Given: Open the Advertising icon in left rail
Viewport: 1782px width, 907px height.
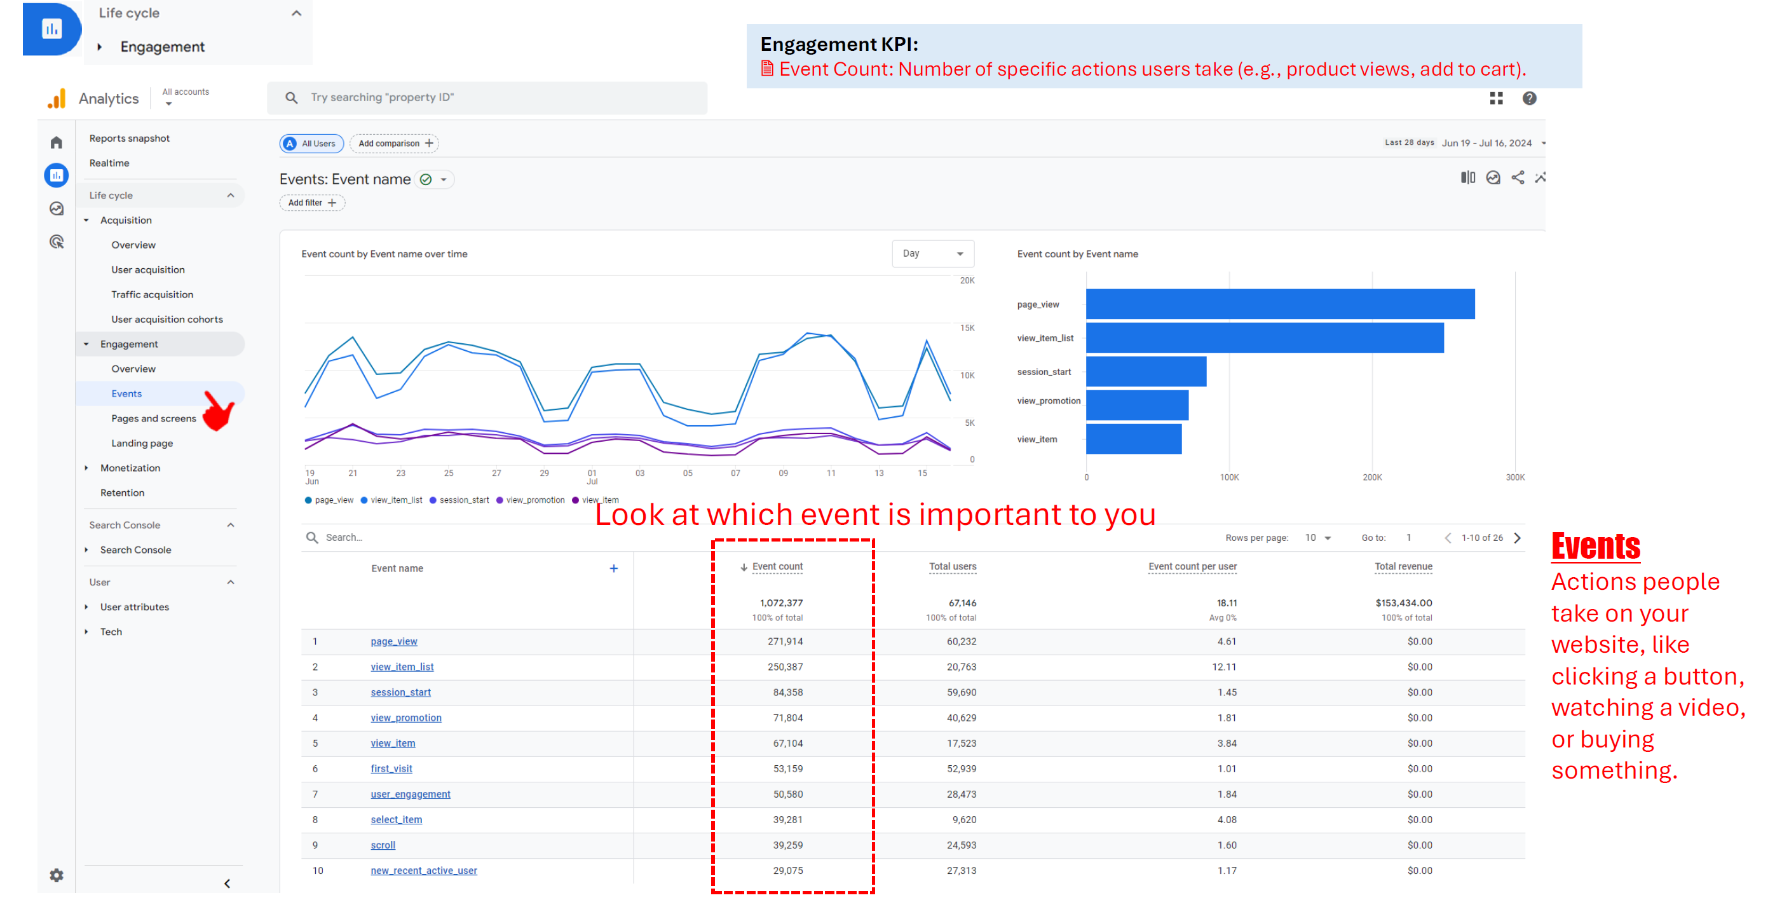Looking at the screenshot, I should click(x=57, y=242).
